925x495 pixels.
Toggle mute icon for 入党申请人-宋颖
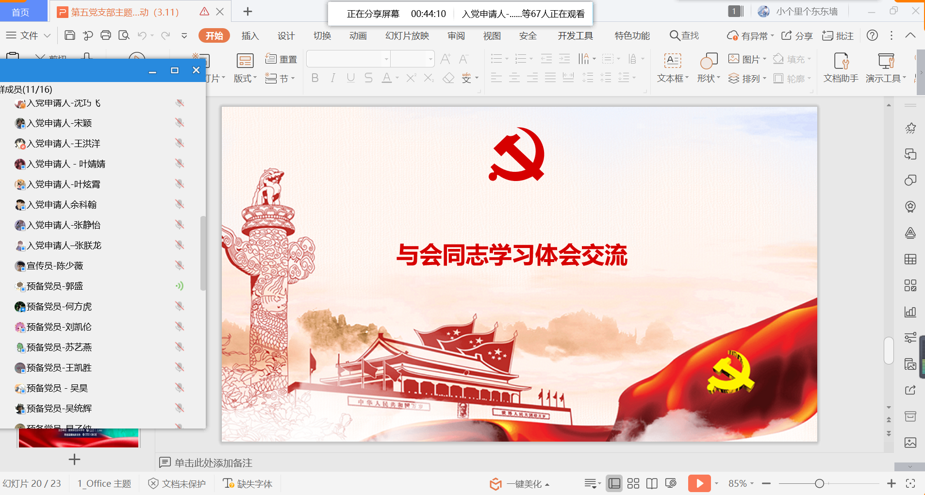[x=180, y=123]
